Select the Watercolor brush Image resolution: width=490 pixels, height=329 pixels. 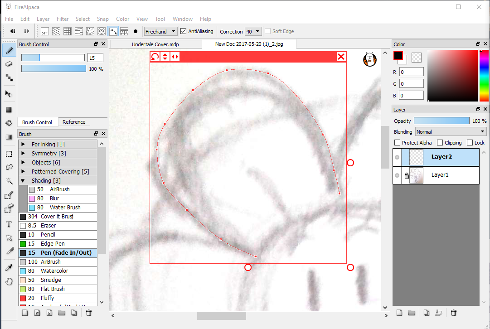[54, 271]
